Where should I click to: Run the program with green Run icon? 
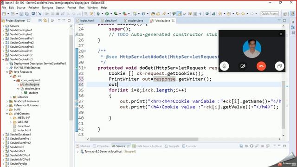point(107,13)
